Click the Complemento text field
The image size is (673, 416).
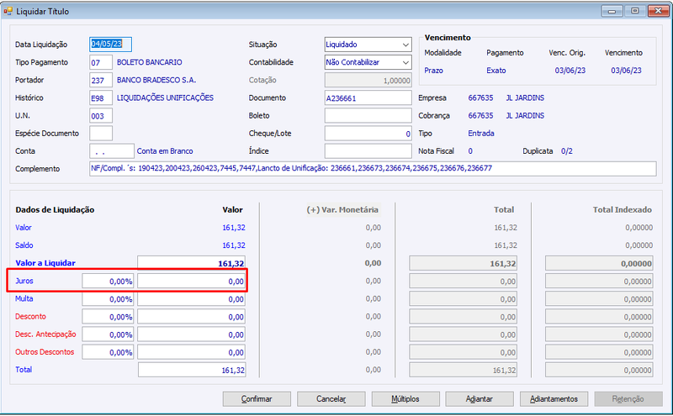pos(373,169)
